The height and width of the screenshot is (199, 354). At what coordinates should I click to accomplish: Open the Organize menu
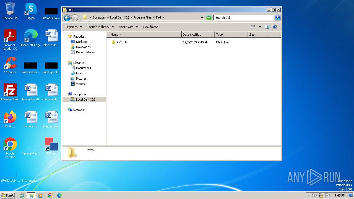tap(74, 27)
